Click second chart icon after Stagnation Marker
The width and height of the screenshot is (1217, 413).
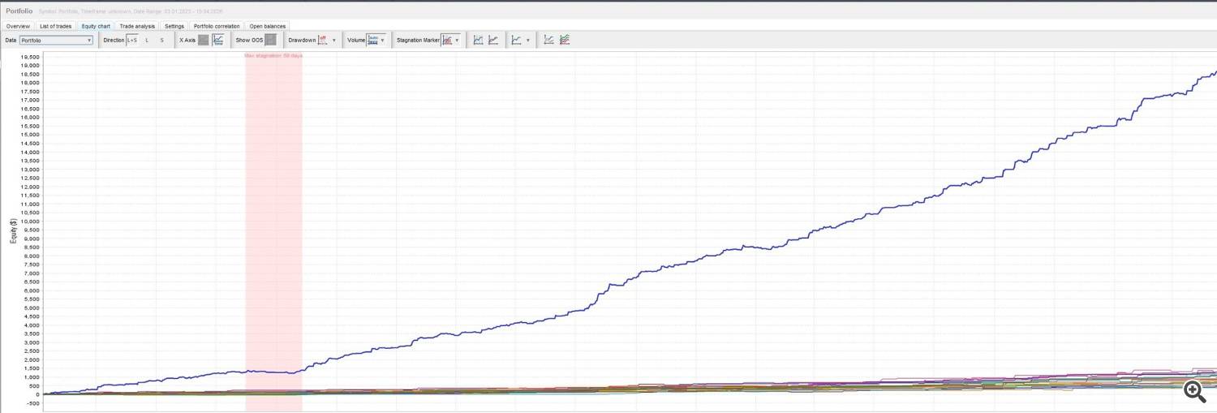(493, 40)
